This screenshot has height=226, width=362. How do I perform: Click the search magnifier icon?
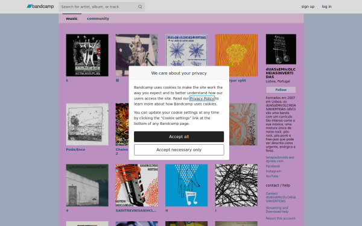click(140, 7)
